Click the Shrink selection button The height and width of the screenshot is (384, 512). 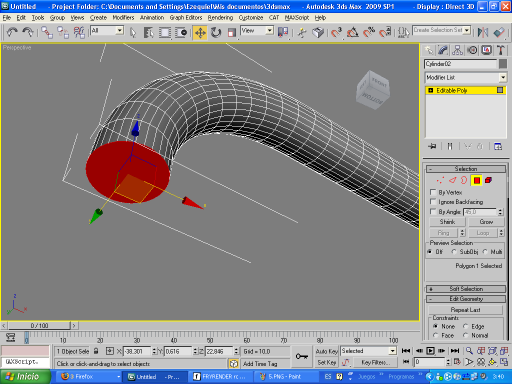pyautogui.click(x=447, y=222)
